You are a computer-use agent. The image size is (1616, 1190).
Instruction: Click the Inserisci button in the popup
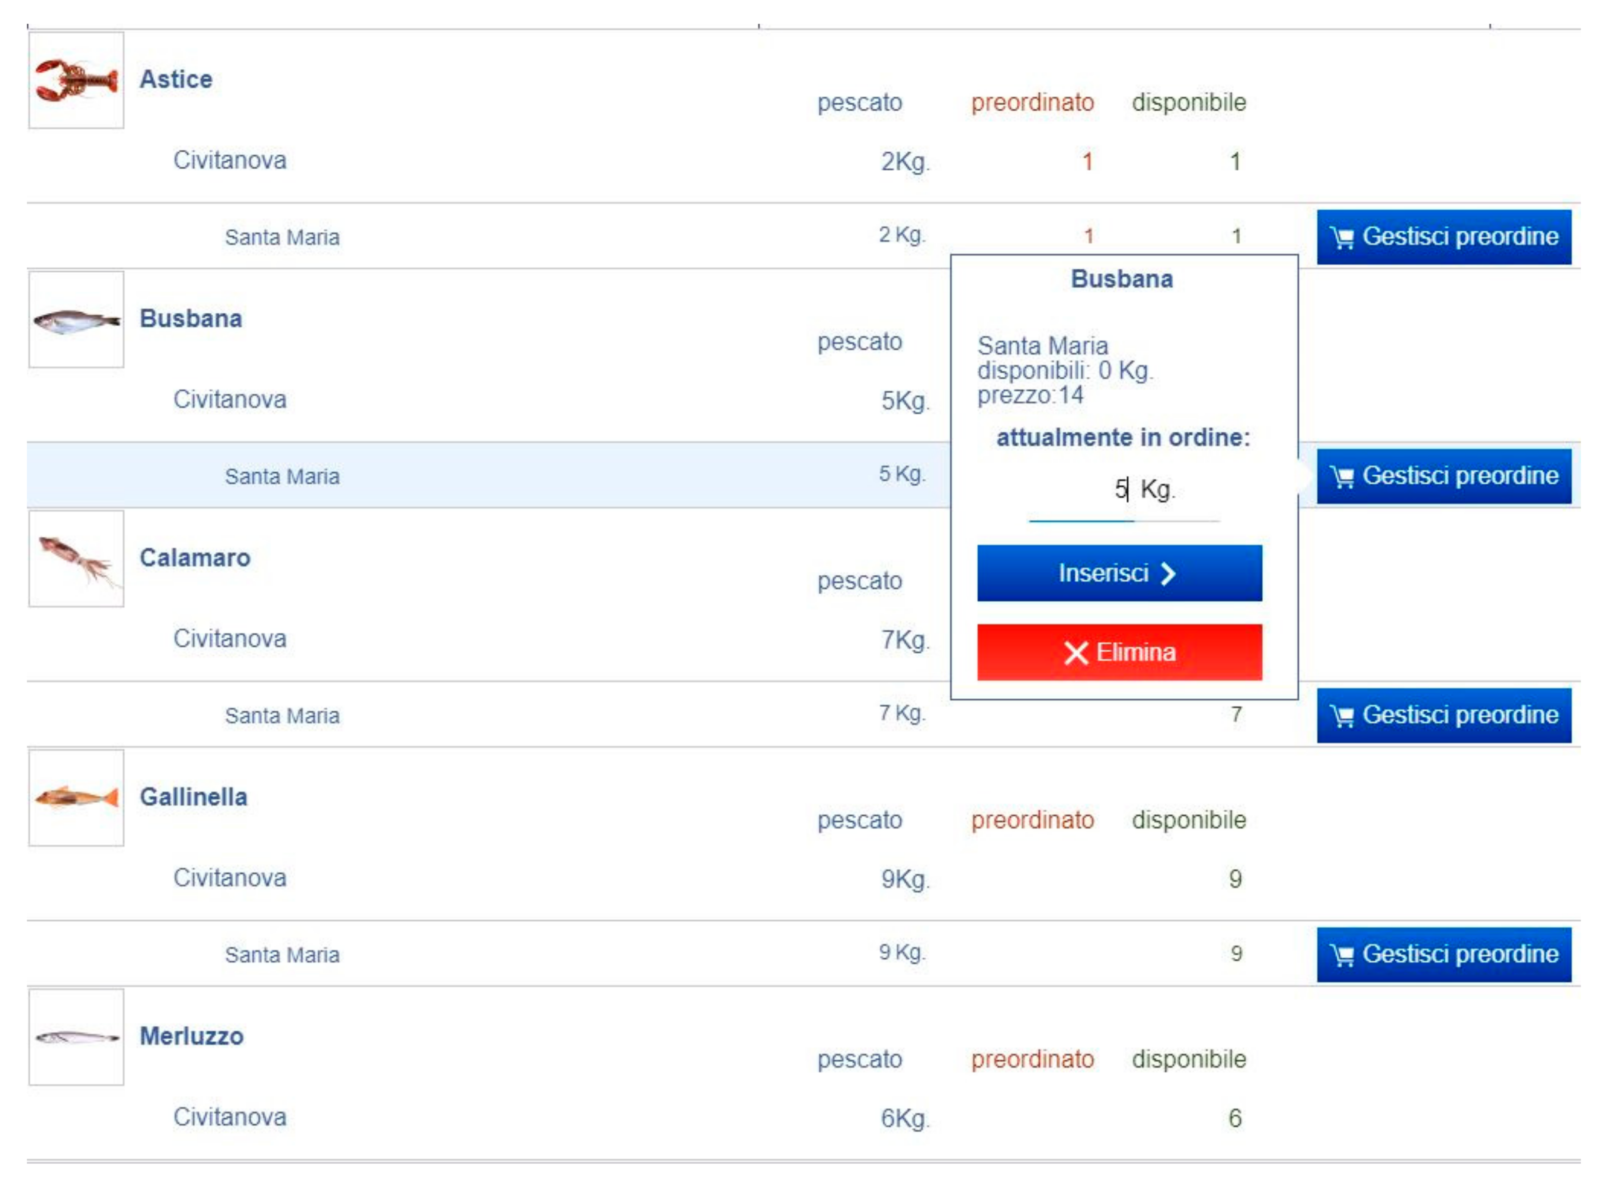[x=1119, y=573]
